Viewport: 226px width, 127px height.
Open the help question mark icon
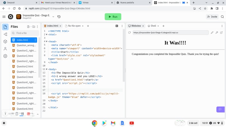pos(5,114)
